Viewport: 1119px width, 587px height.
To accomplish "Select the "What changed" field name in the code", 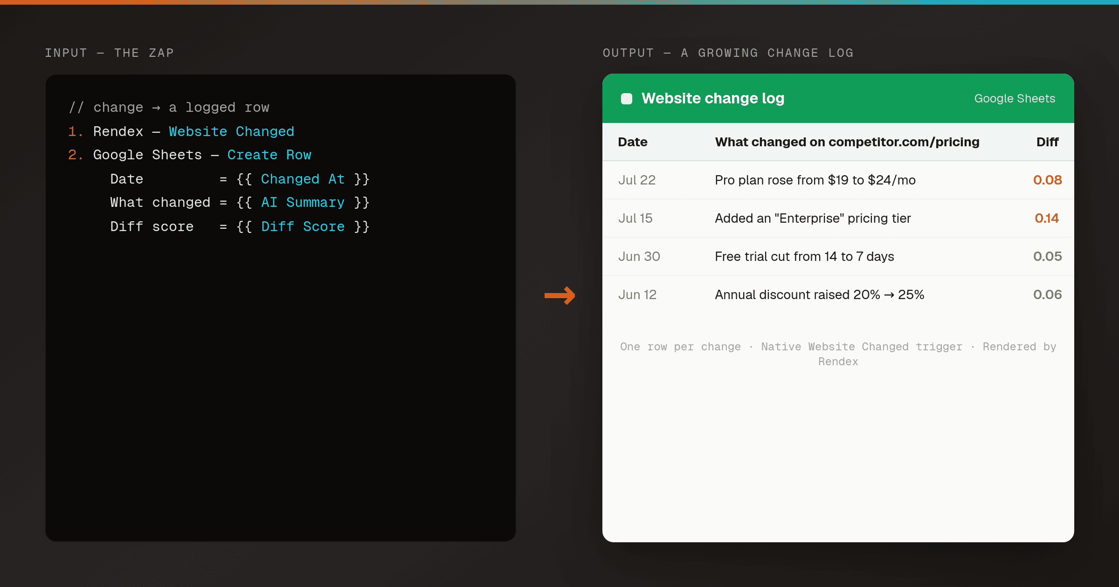I will click(160, 203).
